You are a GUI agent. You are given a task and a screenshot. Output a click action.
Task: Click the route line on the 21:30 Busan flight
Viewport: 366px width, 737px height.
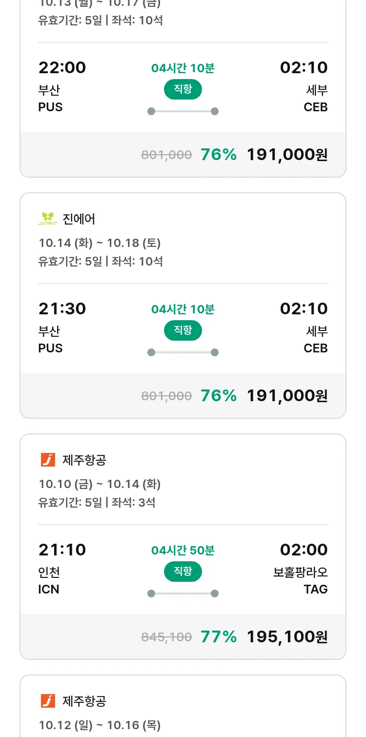click(x=183, y=352)
